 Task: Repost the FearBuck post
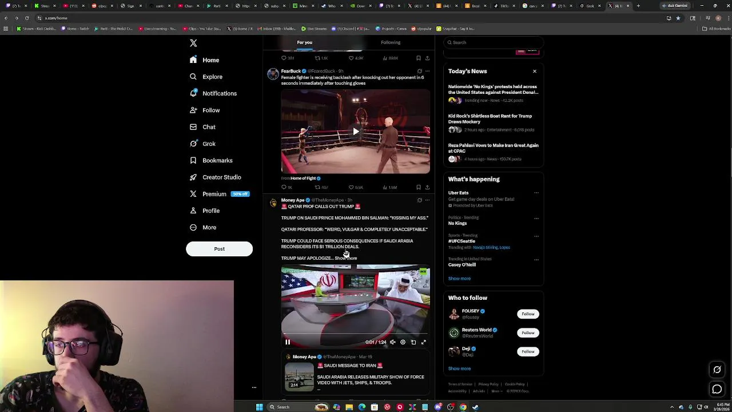pos(321,187)
